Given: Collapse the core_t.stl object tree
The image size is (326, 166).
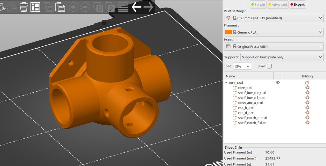Looking at the screenshot, I should tap(226, 83).
